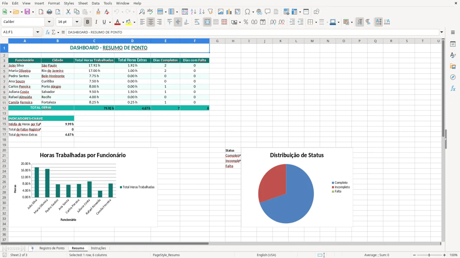Format as percent
This screenshot has height=258, width=460.
click(246, 22)
